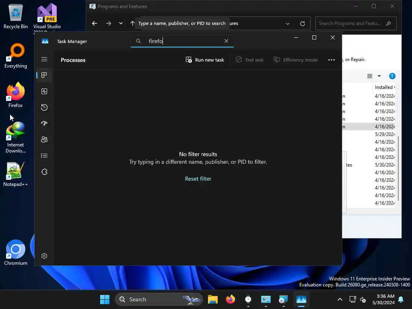
Task: Click the taskbar Search box
Action: (159, 299)
